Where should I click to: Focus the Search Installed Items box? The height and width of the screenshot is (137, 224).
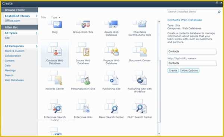(192, 12)
